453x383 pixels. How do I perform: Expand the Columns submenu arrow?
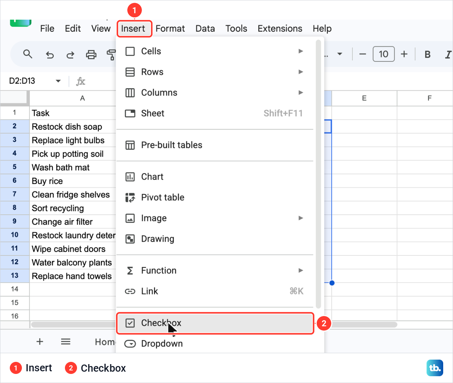point(300,92)
